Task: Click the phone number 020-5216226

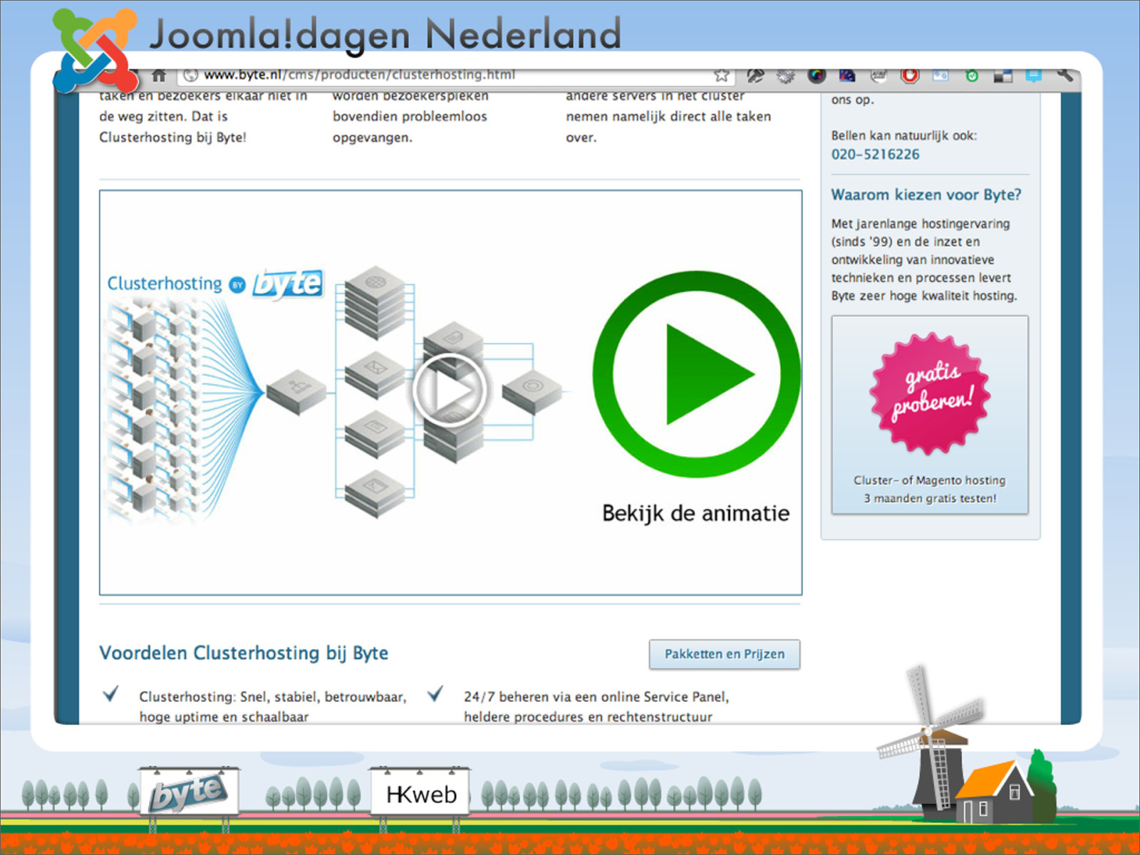Action: click(x=875, y=154)
